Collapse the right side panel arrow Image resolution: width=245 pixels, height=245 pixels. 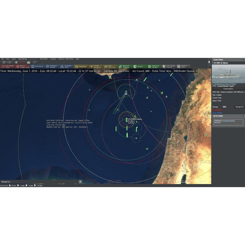[209, 62]
